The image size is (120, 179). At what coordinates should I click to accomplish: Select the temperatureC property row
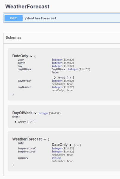tap(46, 148)
